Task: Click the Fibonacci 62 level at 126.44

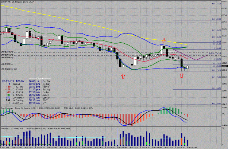Action: (217, 42)
